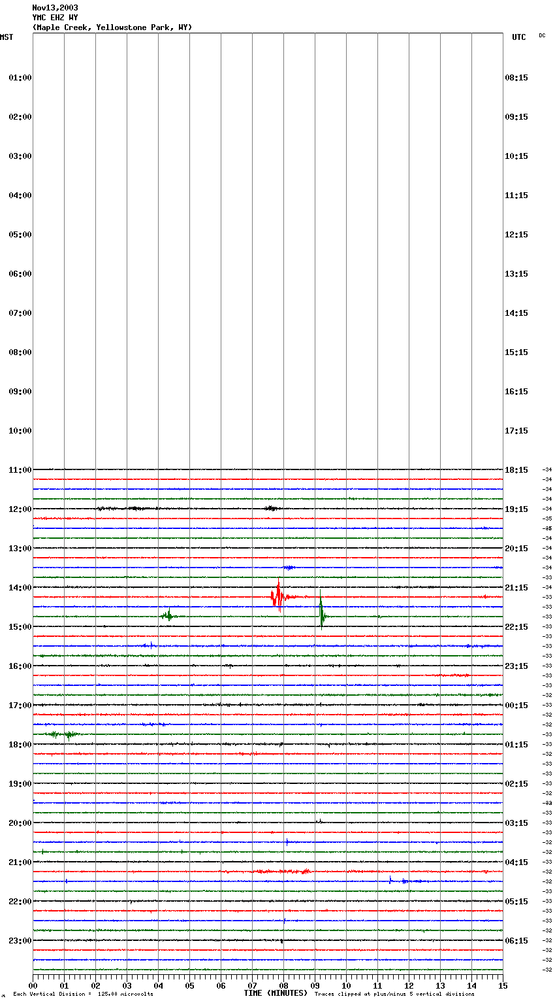Select the 14:00 MST time label
Image resolution: width=555 pixels, height=1003 pixels.
coord(20,588)
